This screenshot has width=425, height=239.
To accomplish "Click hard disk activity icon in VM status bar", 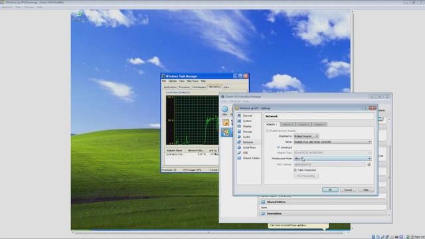I will pos(373,237).
